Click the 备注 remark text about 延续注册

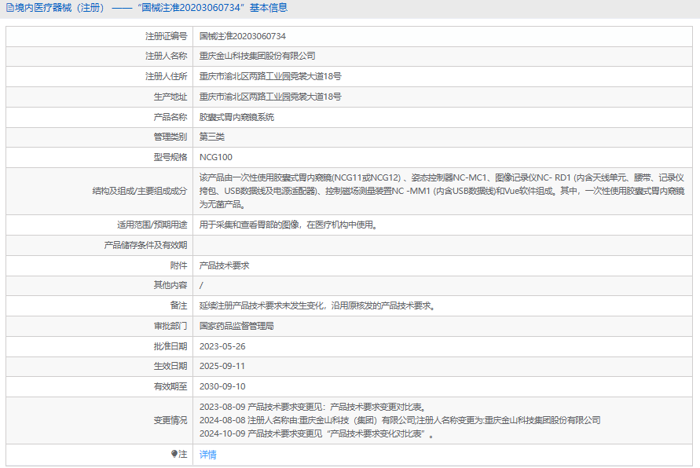pyautogui.click(x=317, y=305)
